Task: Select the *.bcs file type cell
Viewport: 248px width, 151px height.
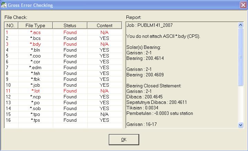Action: tap(36, 38)
